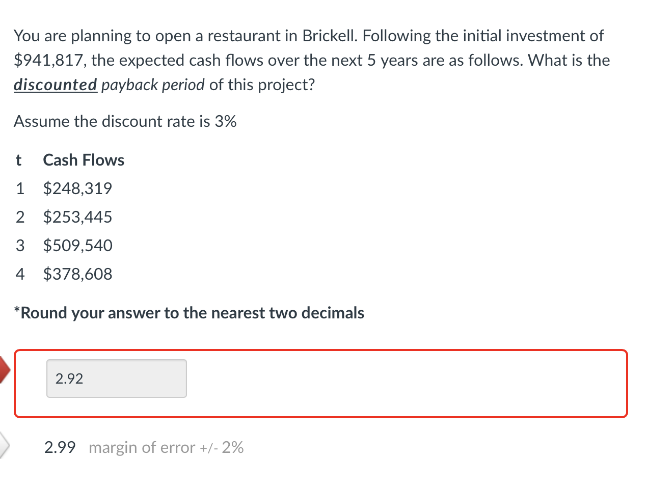Select the year 1 cash flow $248,319
The height and width of the screenshot is (486, 647).
pyautogui.click(x=77, y=188)
